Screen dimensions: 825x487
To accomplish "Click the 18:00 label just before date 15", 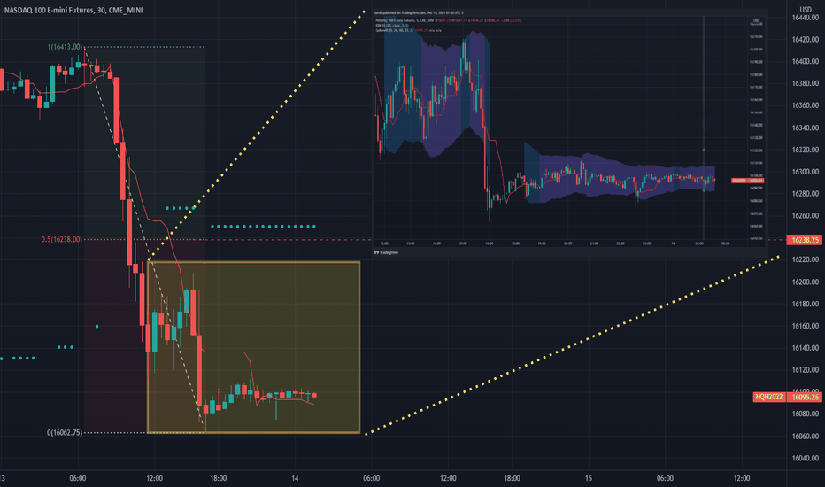I will pos(512,478).
